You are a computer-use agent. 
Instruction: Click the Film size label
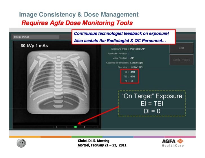[x=123, y=67]
